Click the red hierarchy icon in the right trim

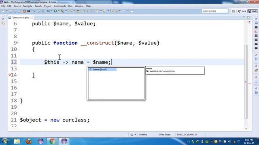pos(256,31)
